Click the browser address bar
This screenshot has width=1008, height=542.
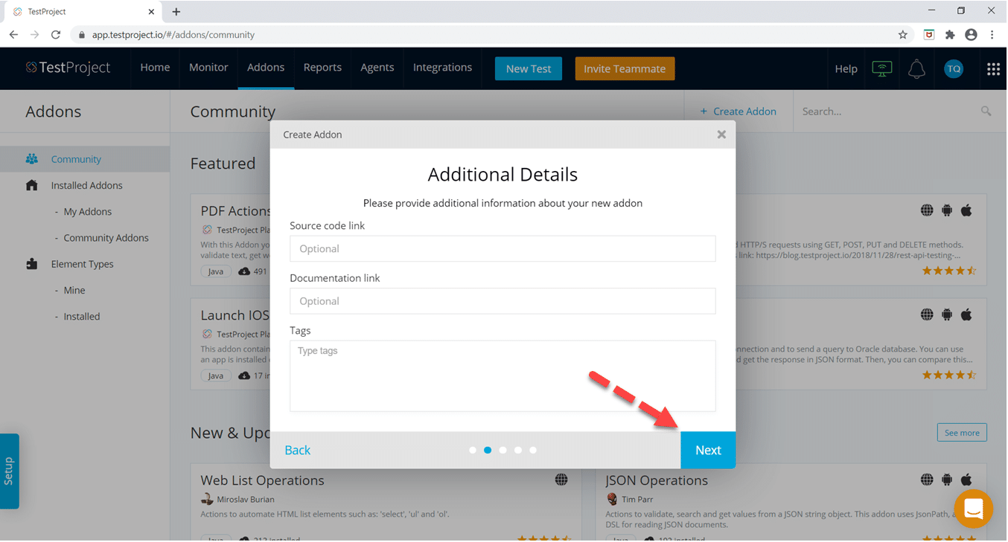point(484,34)
